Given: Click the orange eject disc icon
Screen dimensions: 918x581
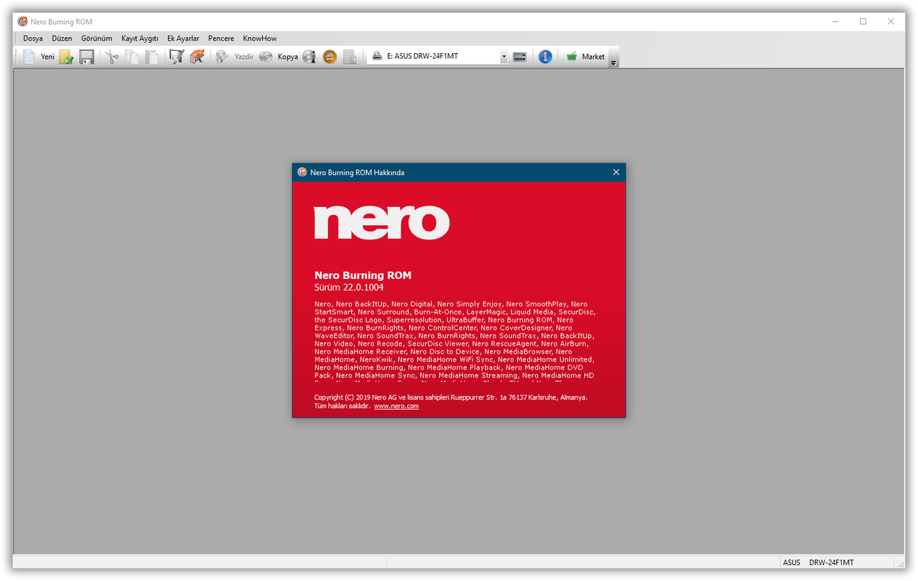Looking at the screenshot, I should tap(330, 57).
